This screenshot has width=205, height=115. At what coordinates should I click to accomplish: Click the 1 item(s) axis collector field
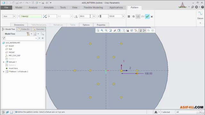tap(31, 16)
